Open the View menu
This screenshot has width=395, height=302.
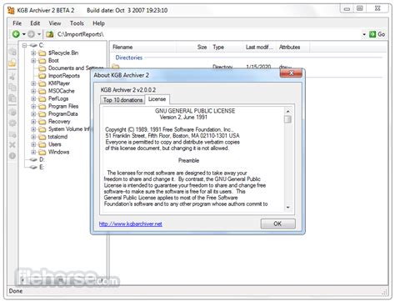pyautogui.click(x=55, y=23)
